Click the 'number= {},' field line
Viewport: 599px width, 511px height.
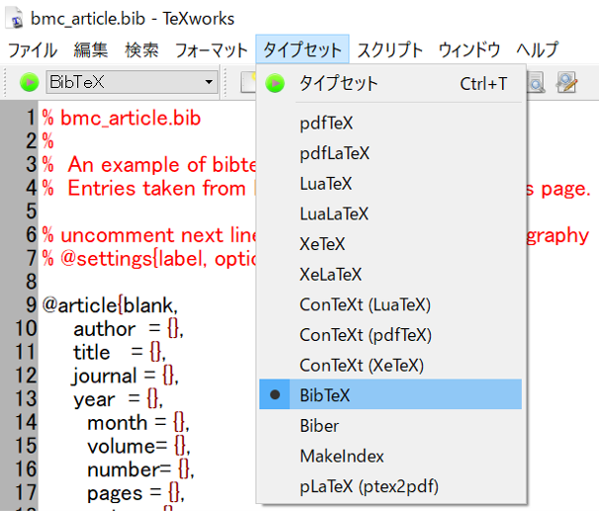(140, 469)
